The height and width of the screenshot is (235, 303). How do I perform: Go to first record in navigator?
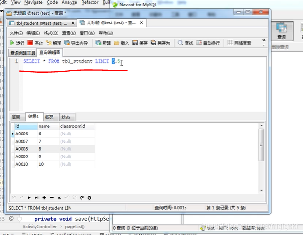coord(14,197)
